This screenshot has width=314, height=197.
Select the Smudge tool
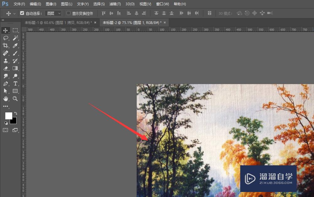pyautogui.click(x=5, y=76)
